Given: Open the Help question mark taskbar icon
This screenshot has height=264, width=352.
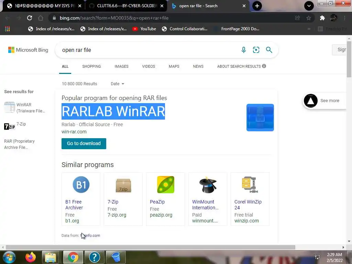Looking at the screenshot, I should coord(94,257).
